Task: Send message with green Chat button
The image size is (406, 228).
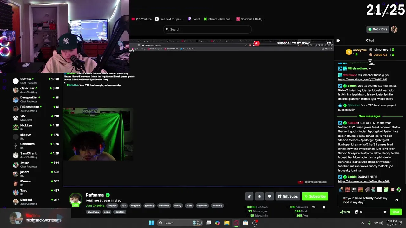Action: point(396,212)
